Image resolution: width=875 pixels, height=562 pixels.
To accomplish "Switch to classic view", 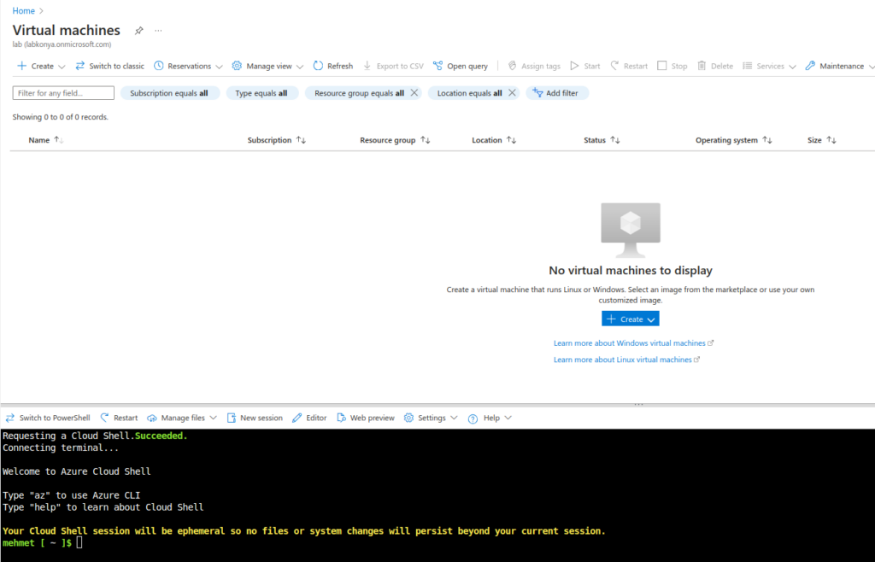I will point(110,66).
